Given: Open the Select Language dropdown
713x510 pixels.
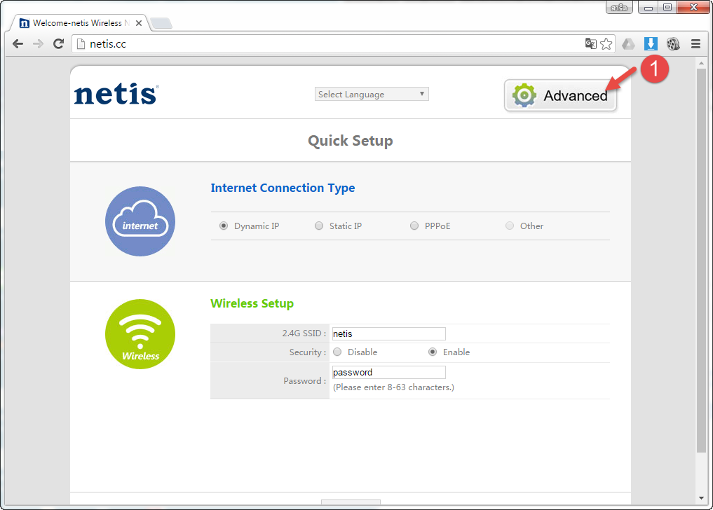Looking at the screenshot, I should tap(372, 94).
